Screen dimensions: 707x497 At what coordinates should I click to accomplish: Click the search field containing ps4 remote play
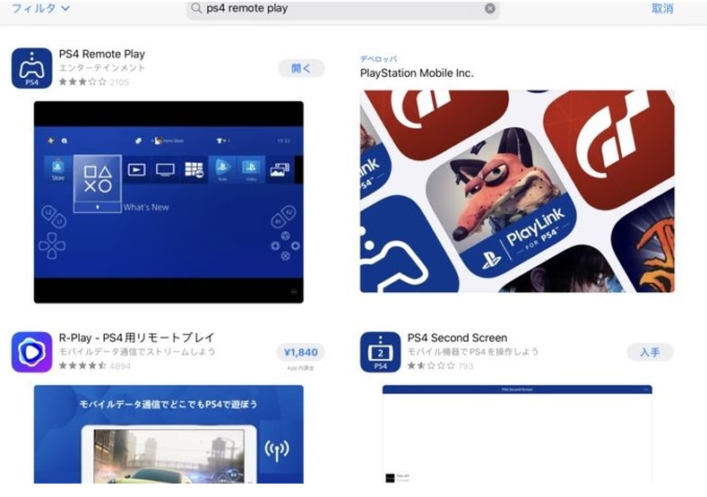coord(342,9)
